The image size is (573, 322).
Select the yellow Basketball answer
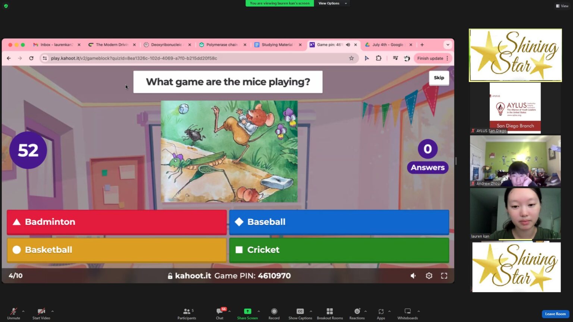117,250
